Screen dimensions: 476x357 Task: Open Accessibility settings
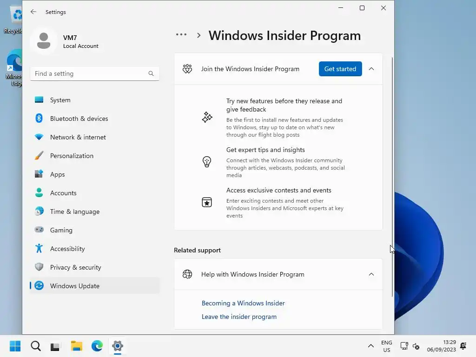pos(94,248)
